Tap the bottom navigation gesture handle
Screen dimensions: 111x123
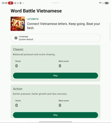[x=56, y=122]
